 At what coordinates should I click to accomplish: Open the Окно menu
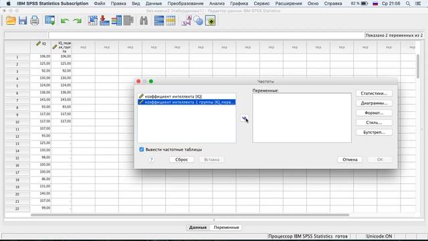coord(313,3)
